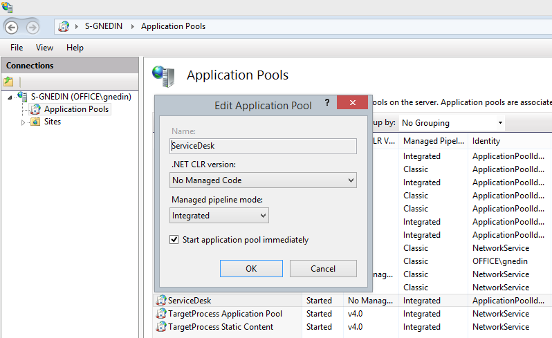
Task: Click Integrated in ServiceDesk row
Action: (422, 301)
